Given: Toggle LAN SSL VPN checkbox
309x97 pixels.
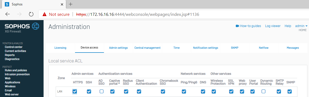Looking at the screenshot, I should click(231, 91).
